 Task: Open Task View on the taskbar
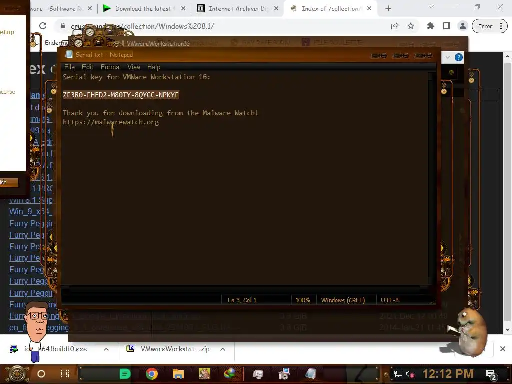click(x=65, y=374)
